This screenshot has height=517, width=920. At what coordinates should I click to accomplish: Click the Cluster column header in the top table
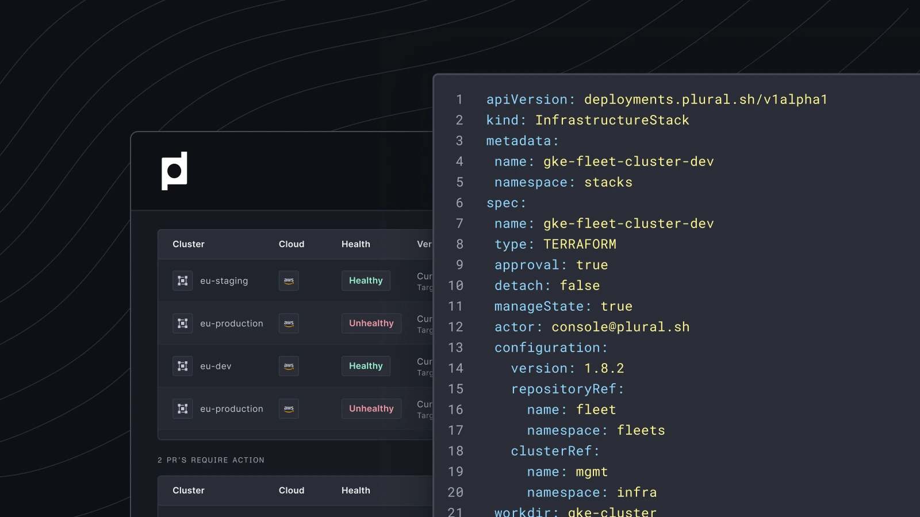[x=189, y=244]
